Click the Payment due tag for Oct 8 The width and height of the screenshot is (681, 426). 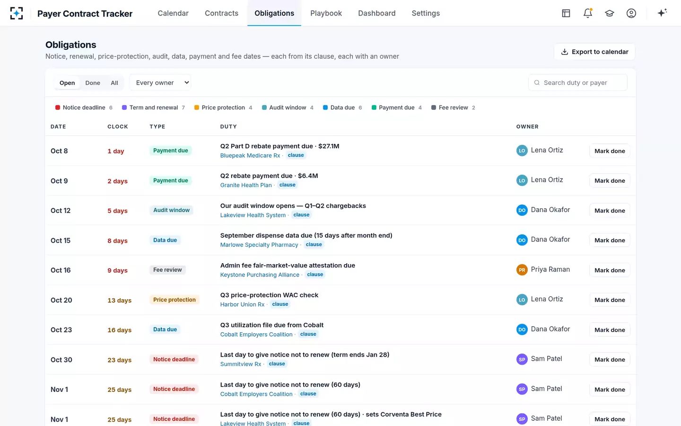pyautogui.click(x=171, y=151)
